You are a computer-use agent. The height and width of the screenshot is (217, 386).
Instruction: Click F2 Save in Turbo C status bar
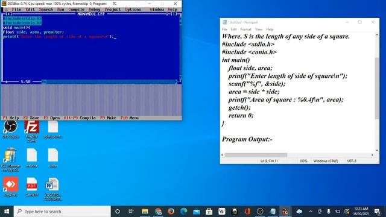click(31, 118)
